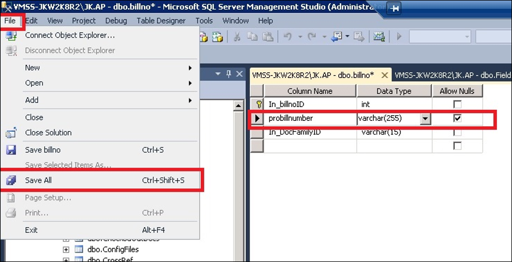512x262 pixels.
Task: Click the Redo arrow toolbar icon
Action: pyautogui.click(x=312, y=37)
